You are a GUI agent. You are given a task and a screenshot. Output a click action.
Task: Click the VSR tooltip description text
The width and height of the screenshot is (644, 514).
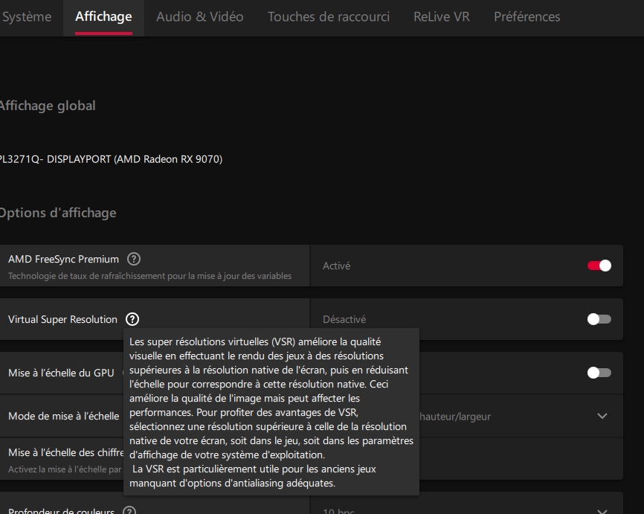(x=271, y=412)
